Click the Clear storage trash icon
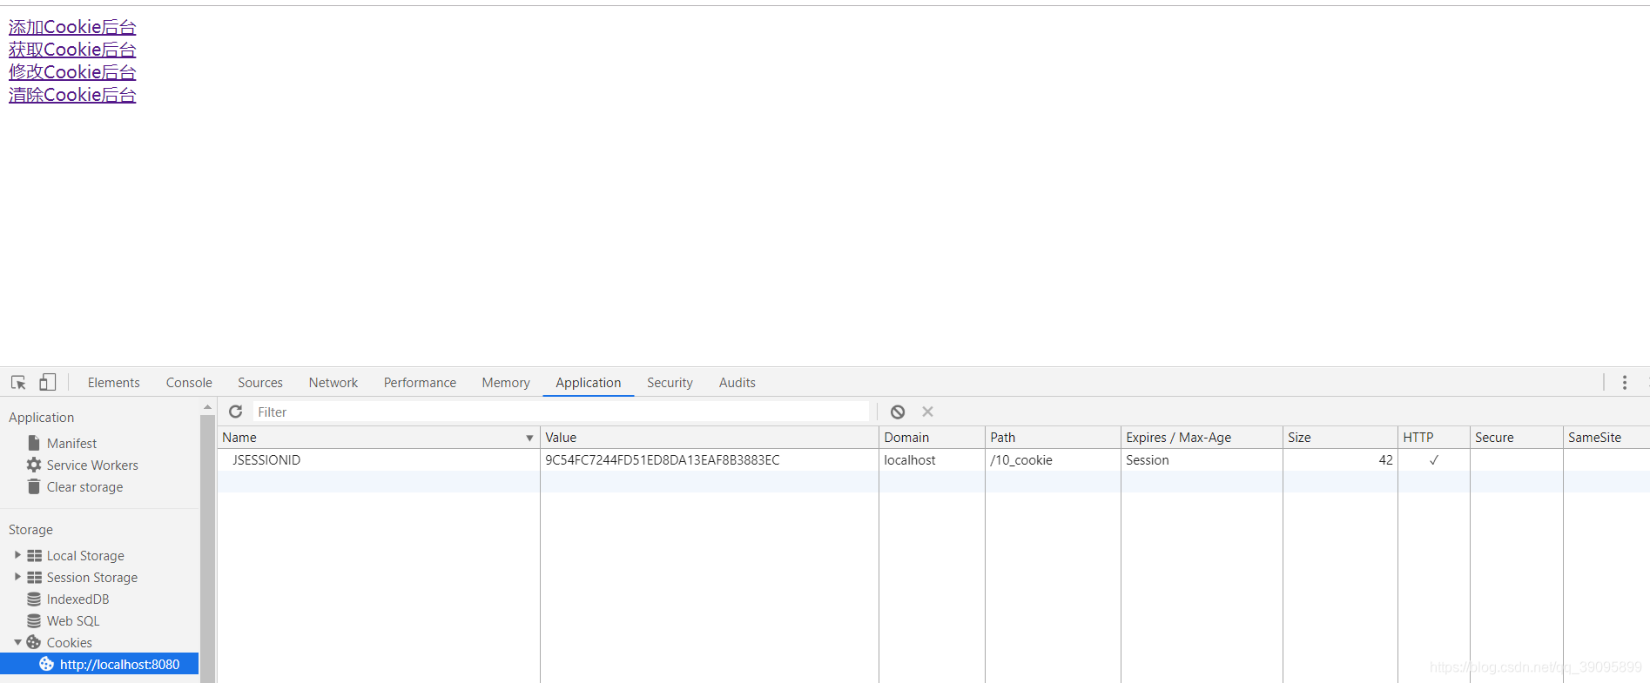This screenshot has width=1650, height=683. (34, 486)
